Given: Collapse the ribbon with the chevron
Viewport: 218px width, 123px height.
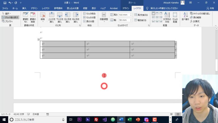Looking at the screenshot, I should [x=216, y=26].
